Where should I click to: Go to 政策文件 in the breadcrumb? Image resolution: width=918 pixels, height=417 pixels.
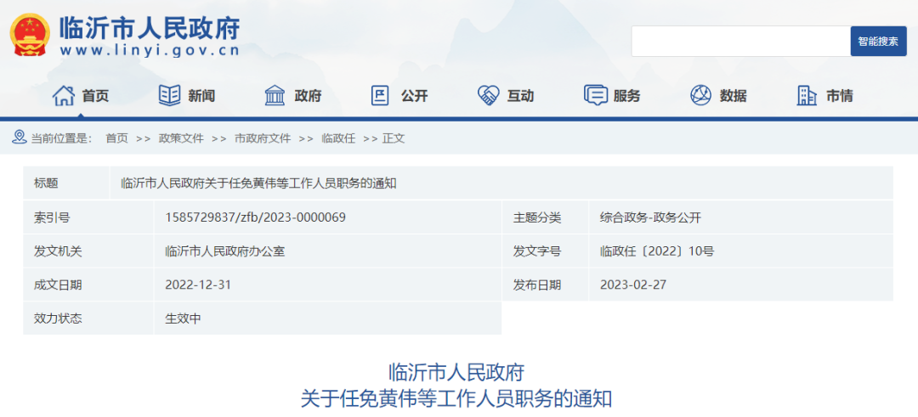[181, 138]
